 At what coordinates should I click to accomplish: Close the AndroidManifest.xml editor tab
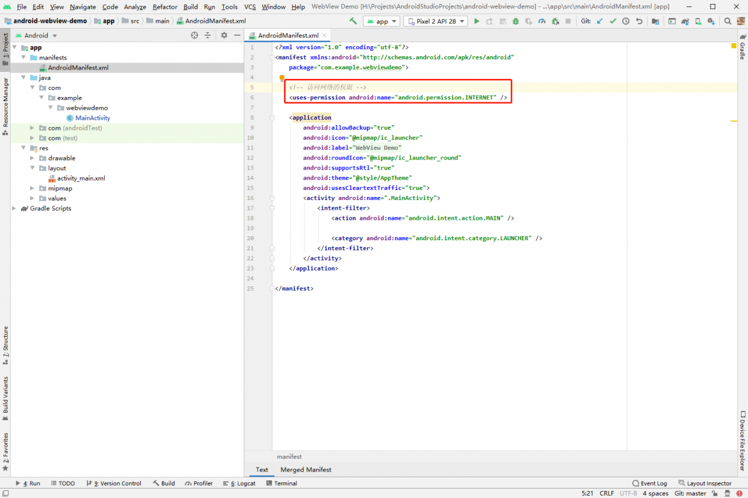[x=325, y=35]
